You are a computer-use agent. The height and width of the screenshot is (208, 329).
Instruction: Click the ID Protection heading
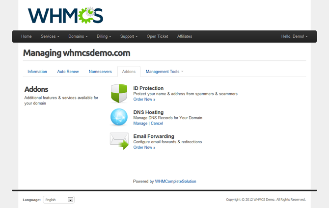point(148,88)
